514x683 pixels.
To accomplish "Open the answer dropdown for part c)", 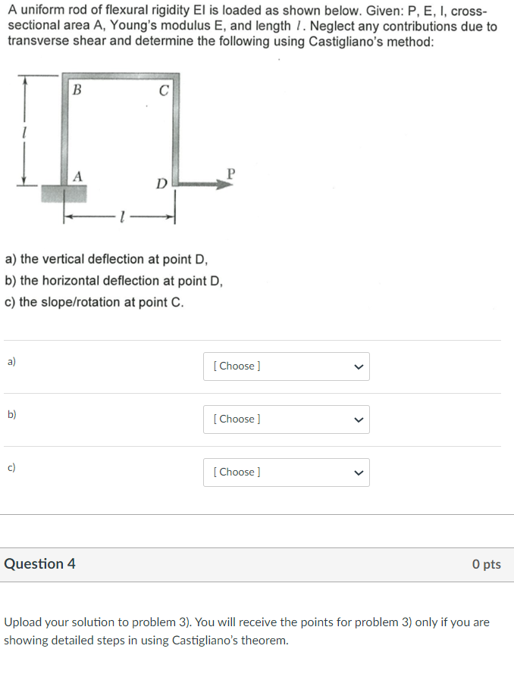I will click(x=286, y=472).
